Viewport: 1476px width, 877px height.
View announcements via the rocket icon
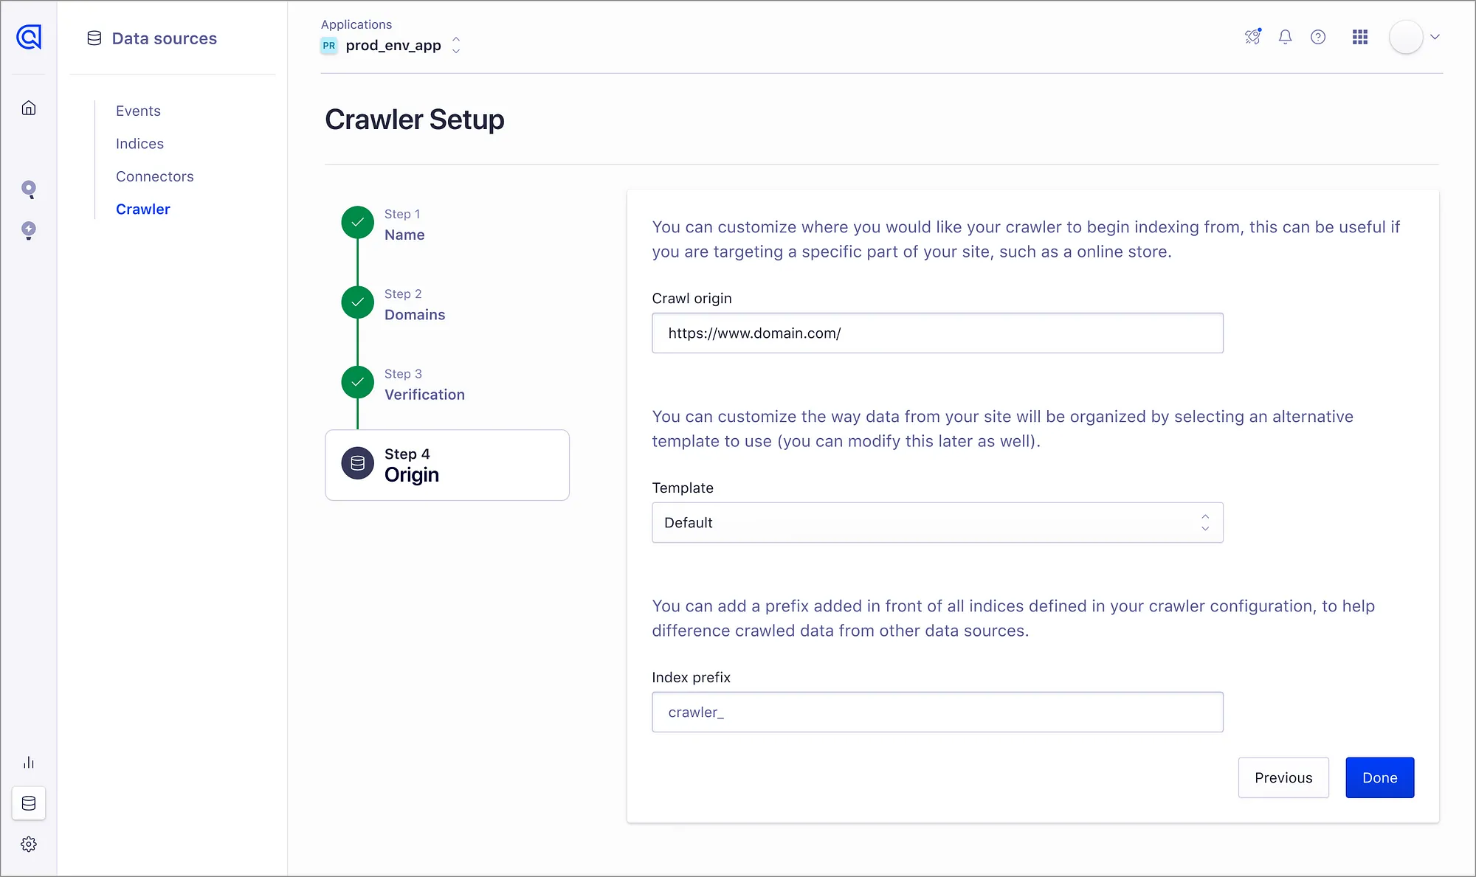click(1252, 37)
